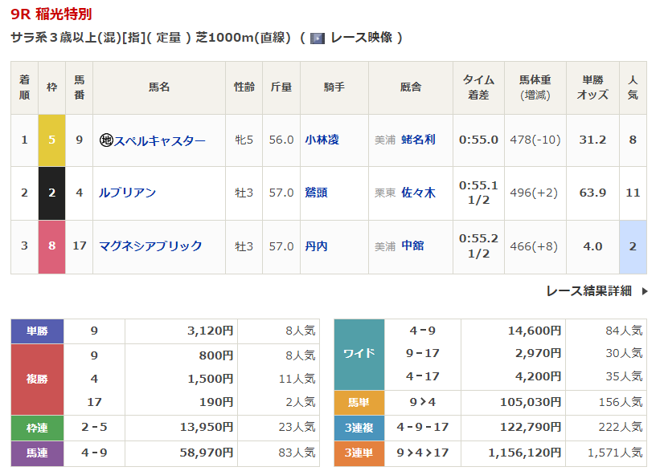Click the pink frame 8 swatch

pyautogui.click(x=51, y=246)
